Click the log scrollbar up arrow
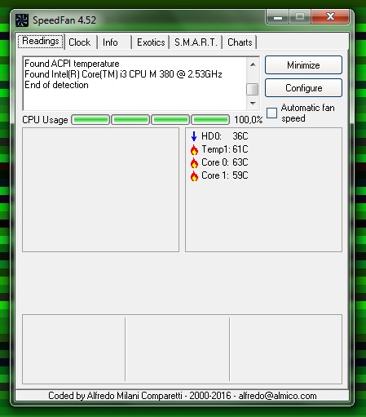The width and height of the screenshot is (366, 417). click(253, 64)
